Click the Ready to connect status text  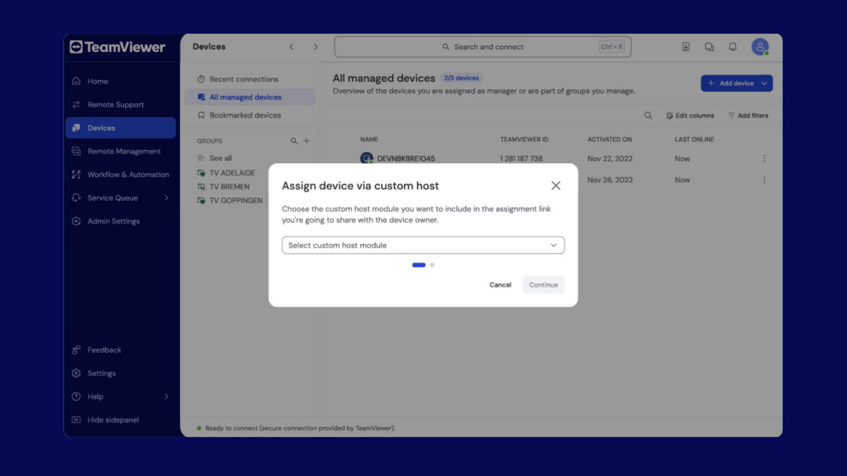[300, 428]
